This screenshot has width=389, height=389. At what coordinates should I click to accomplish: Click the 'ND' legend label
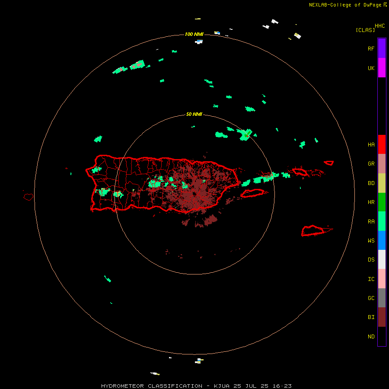[371, 336]
